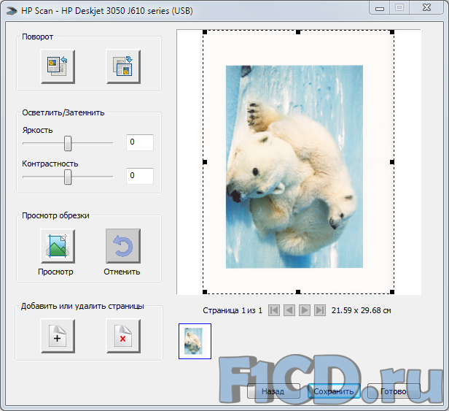This screenshot has width=449, height=411.
Task: Click the Контрастность value input field
Action: (140, 176)
